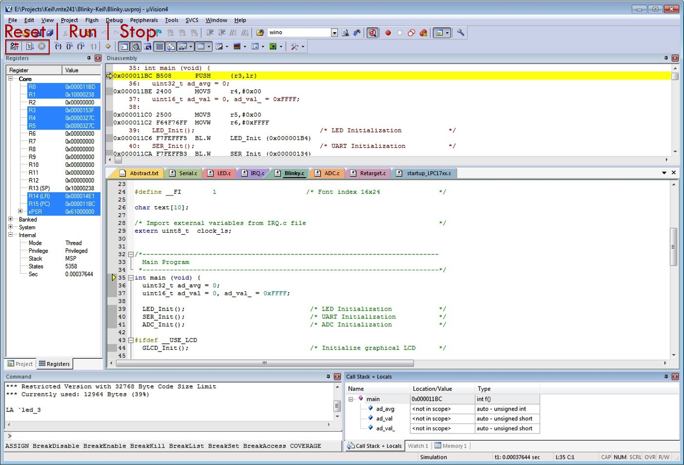
Task: Switch to the ADC.c editor tab
Action: pos(331,173)
